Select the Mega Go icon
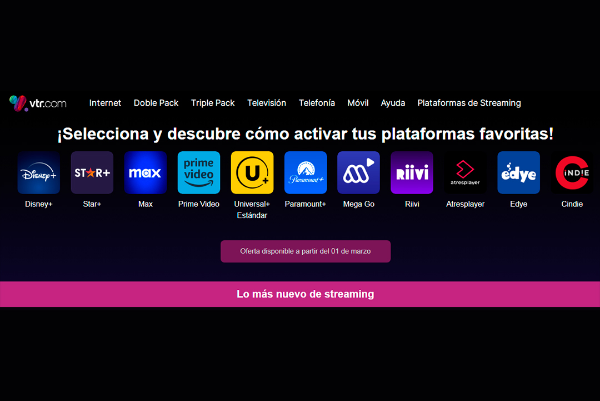The image size is (600, 401). [x=358, y=172]
